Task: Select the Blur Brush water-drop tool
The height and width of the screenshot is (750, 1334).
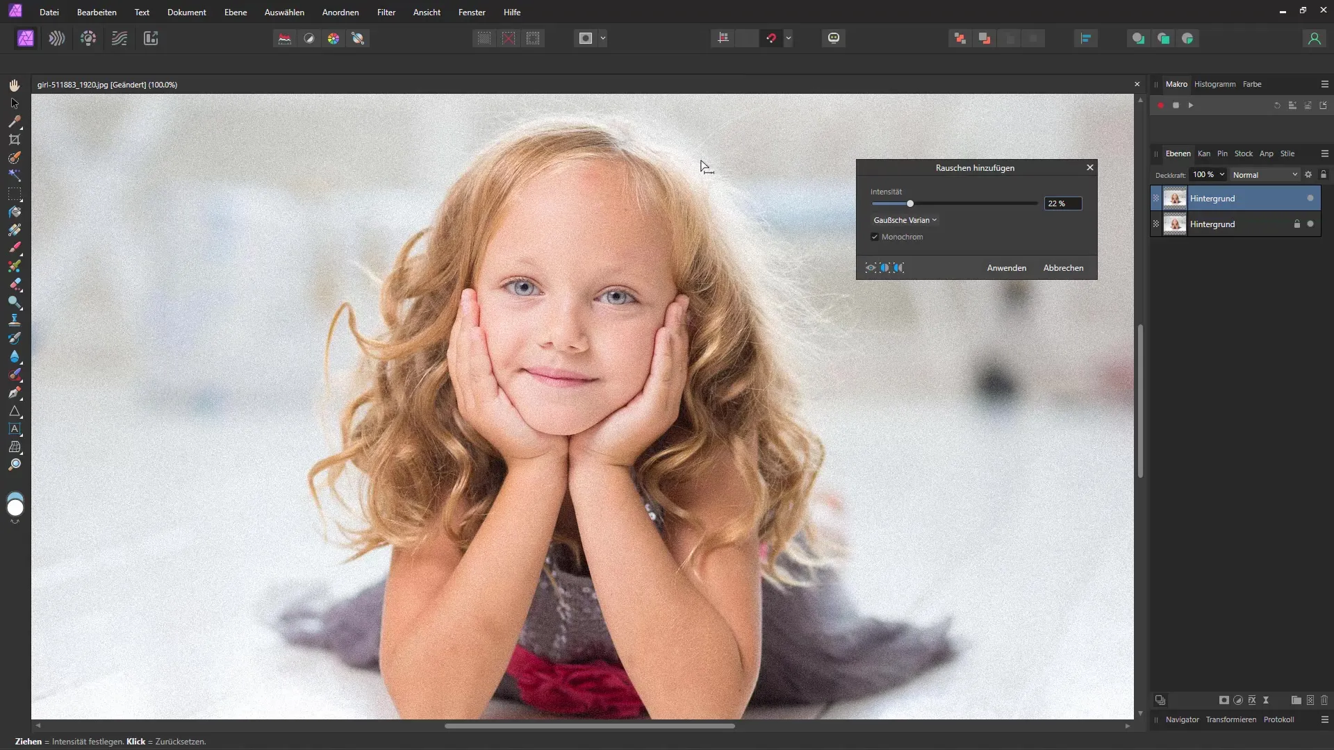Action: (15, 356)
